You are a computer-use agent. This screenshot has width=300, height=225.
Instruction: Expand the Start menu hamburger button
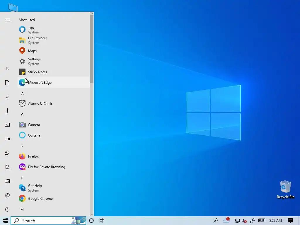[x=7, y=20]
